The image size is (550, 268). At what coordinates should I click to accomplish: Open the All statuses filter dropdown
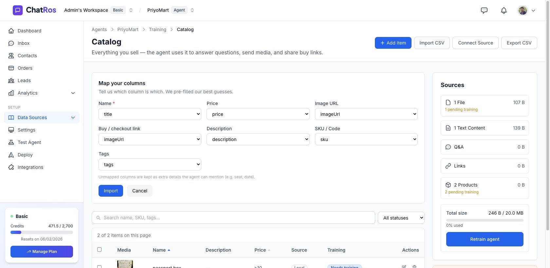pyautogui.click(x=401, y=218)
